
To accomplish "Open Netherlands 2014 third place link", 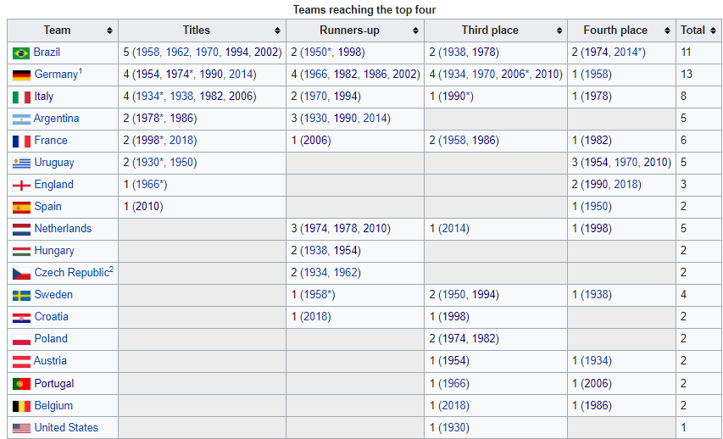I will click(453, 228).
